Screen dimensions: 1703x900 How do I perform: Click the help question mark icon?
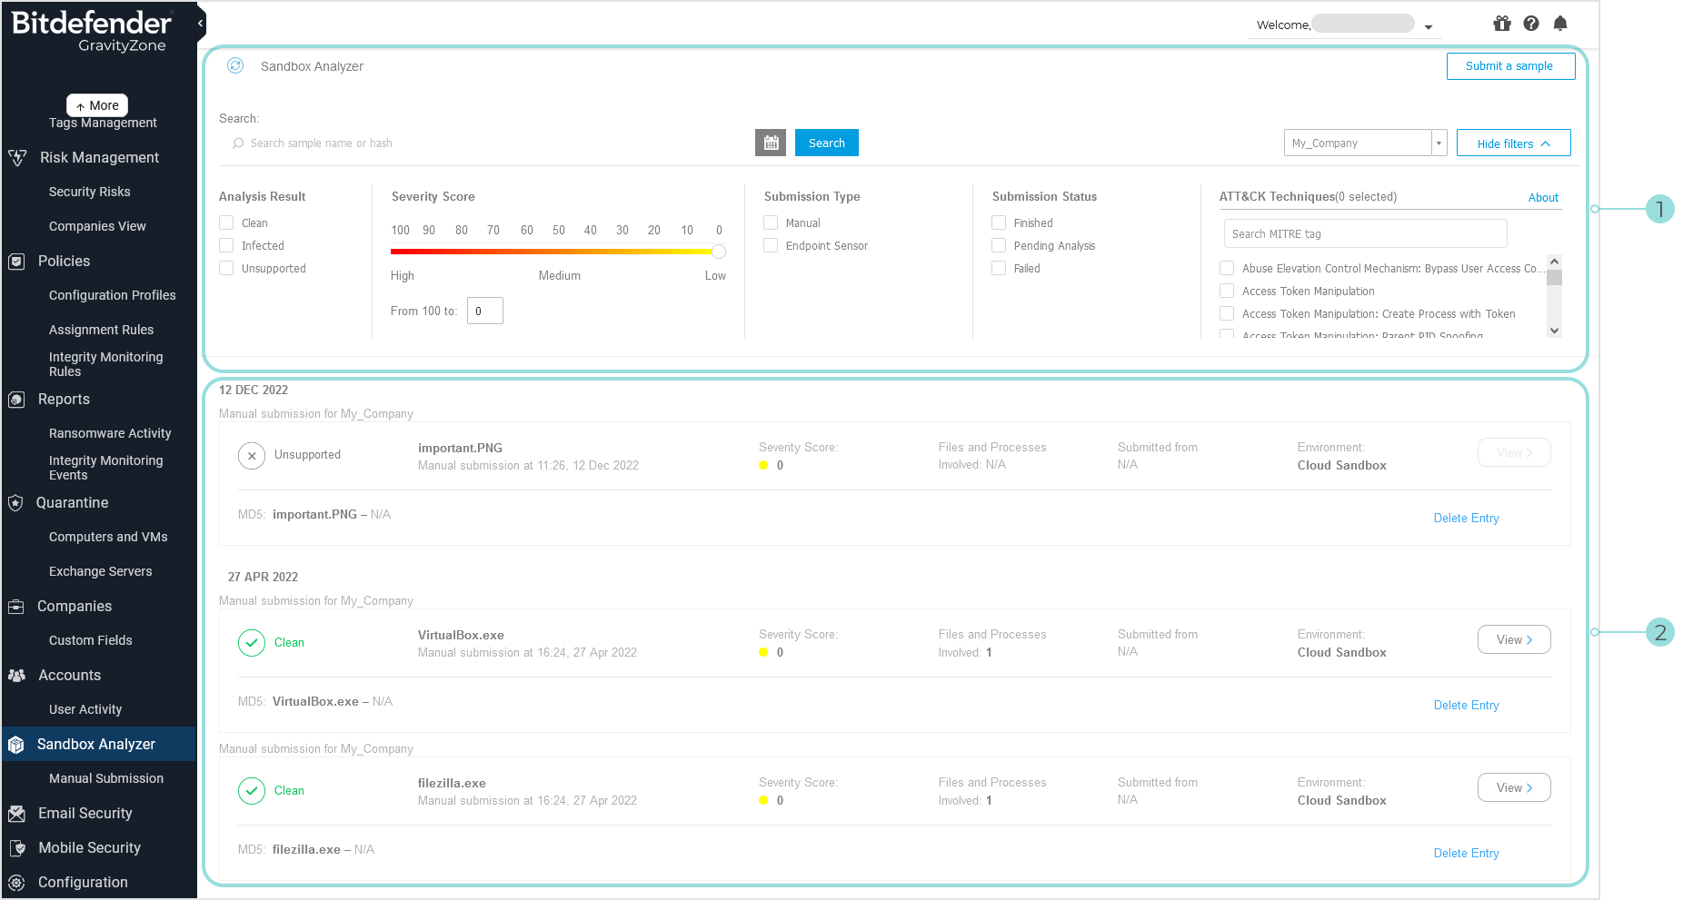1531,24
